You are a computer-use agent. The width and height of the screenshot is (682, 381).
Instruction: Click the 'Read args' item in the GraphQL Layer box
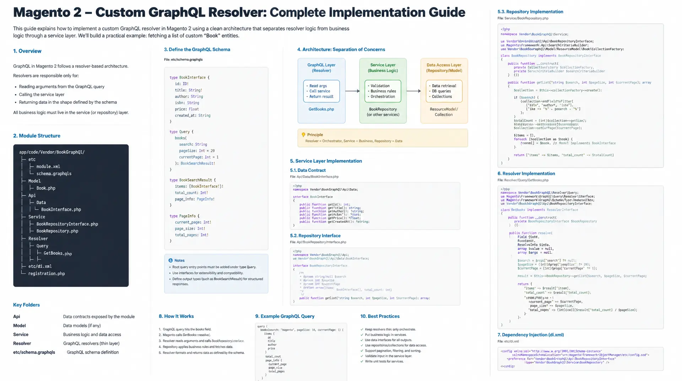coord(318,86)
